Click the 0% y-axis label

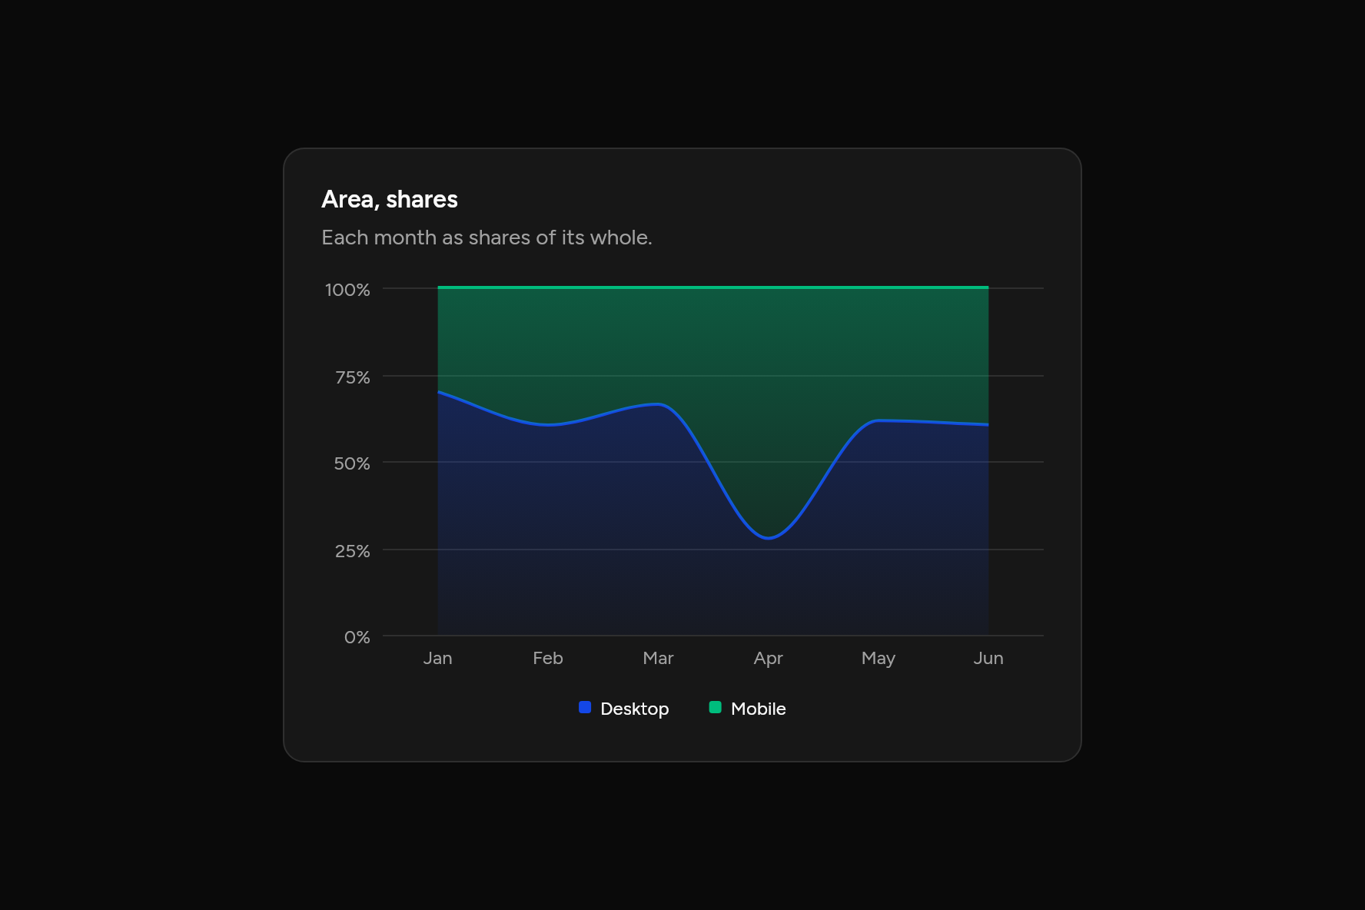(357, 637)
